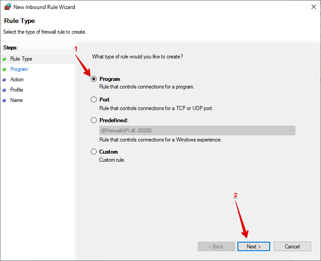Viewport: 321px width, 261px height.
Task: Select the Port rule type option
Action: [94, 100]
